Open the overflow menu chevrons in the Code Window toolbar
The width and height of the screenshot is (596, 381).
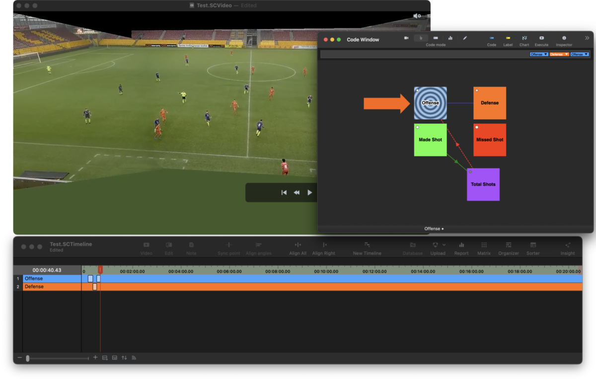(x=586, y=38)
